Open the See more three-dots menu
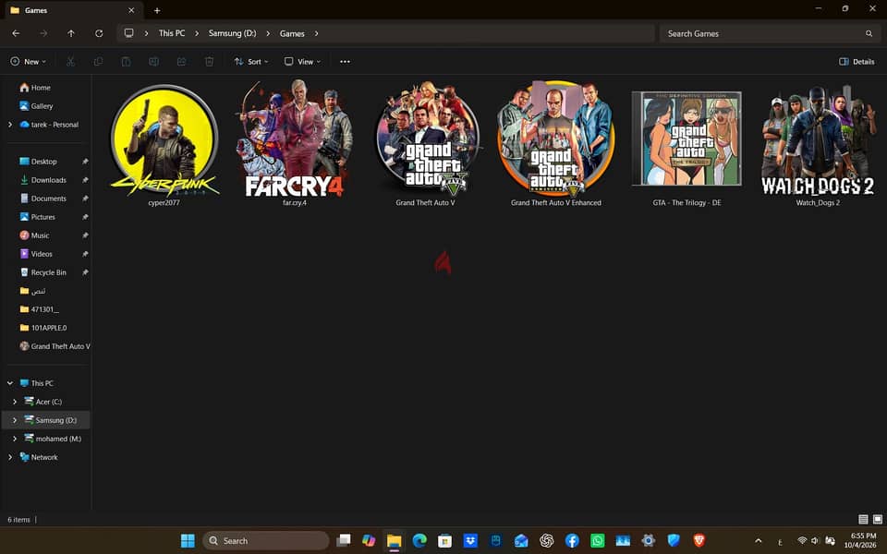This screenshot has height=554, width=887. pyautogui.click(x=345, y=62)
